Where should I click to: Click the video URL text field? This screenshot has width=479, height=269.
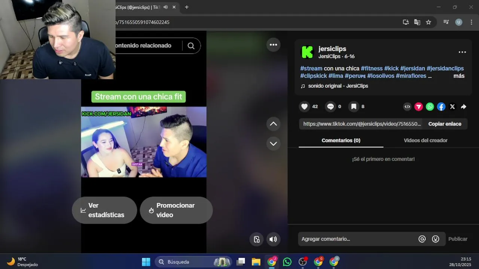tap(361, 124)
